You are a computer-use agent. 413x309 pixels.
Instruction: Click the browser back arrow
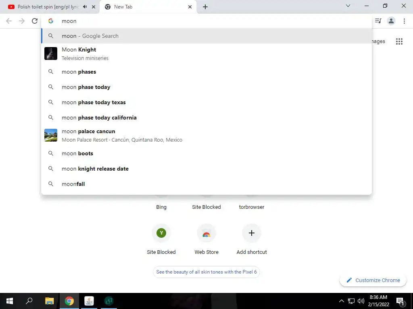tap(9, 21)
